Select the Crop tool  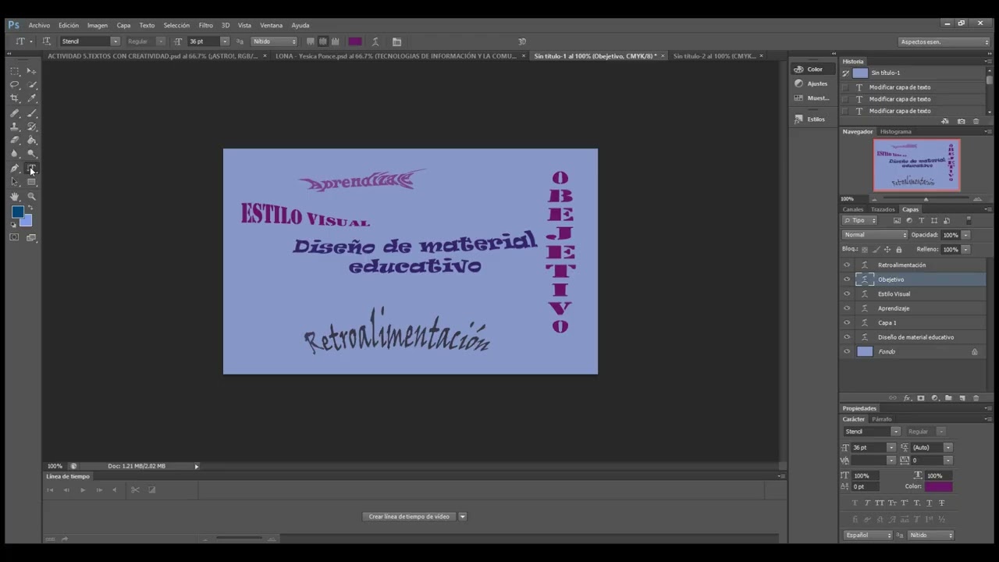[14, 98]
